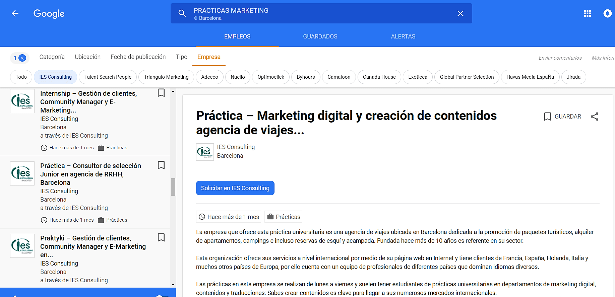Click the notifications bell icon
This screenshot has height=297, width=615.
click(607, 13)
